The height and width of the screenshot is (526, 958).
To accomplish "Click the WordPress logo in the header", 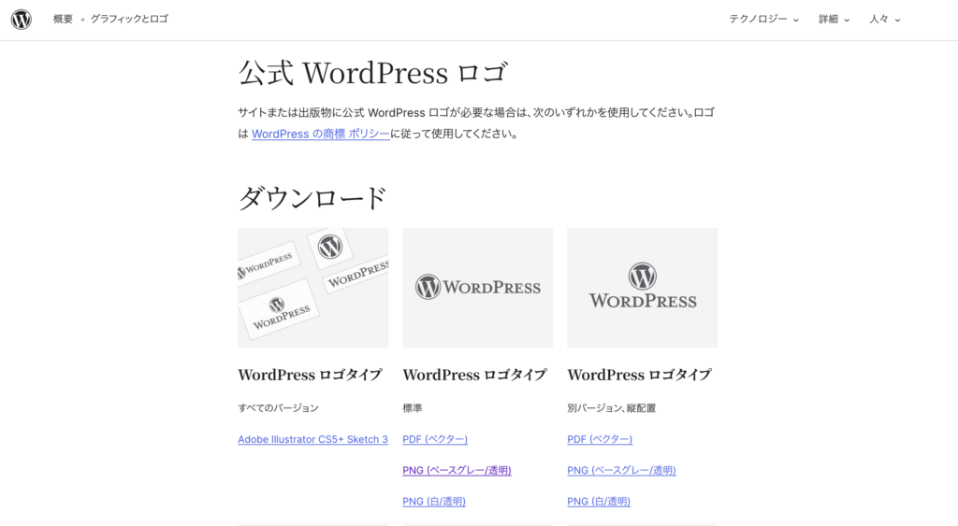I will pos(22,20).
